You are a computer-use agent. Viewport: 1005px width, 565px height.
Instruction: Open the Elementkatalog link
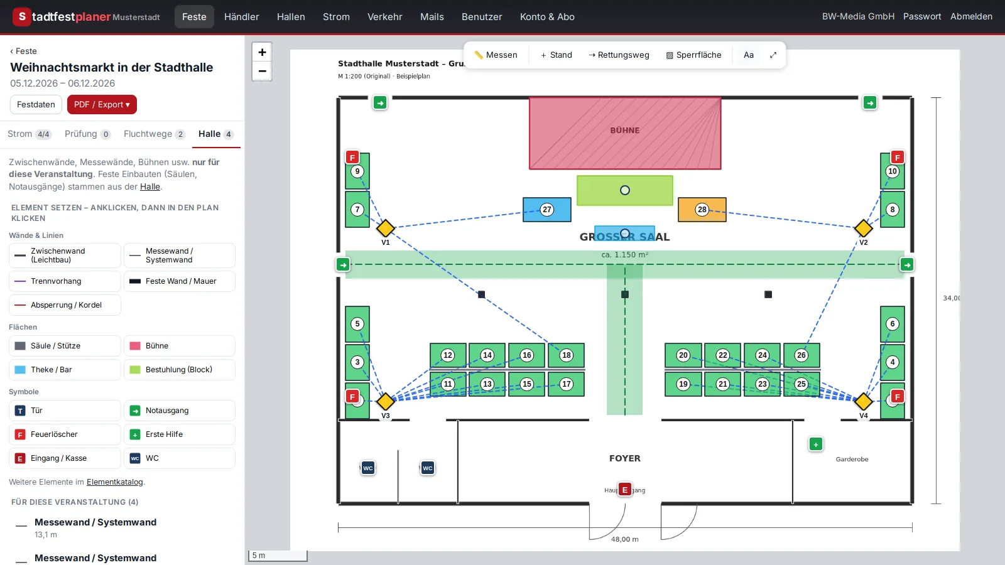point(115,482)
